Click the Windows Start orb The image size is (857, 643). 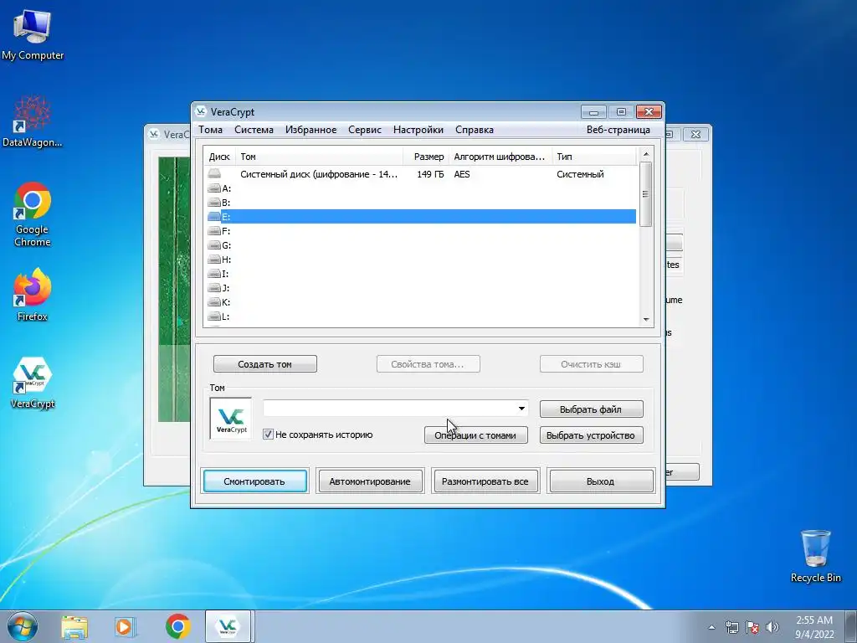pos(23,626)
